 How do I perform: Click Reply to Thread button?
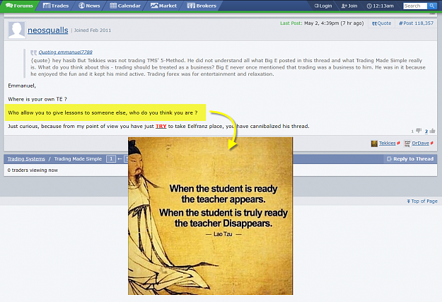(410, 159)
